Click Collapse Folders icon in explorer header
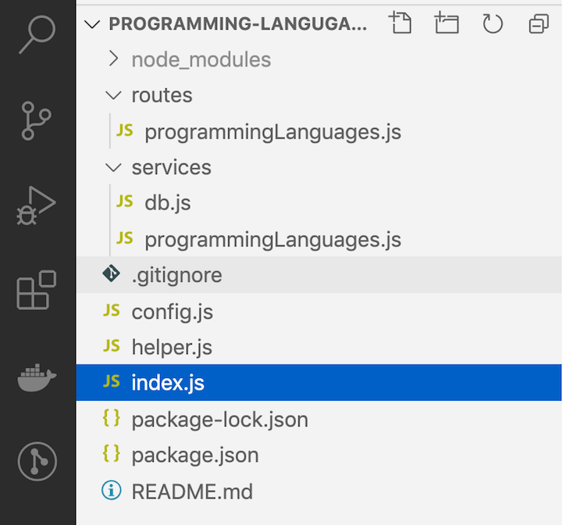570x525 pixels. coord(539,23)
